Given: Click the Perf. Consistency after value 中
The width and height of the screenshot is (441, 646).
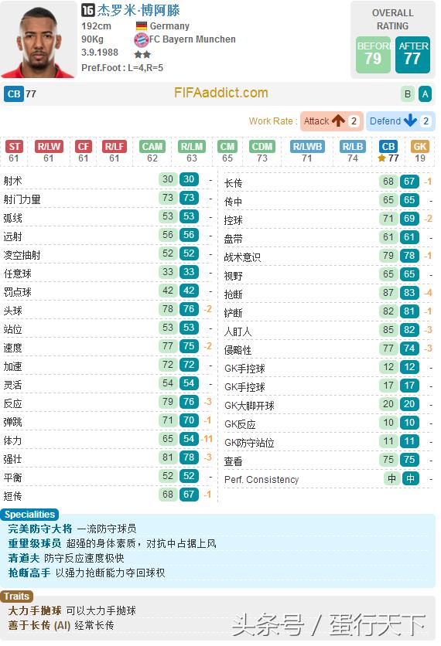Looking at the screenshot, I should coord(409,478).
